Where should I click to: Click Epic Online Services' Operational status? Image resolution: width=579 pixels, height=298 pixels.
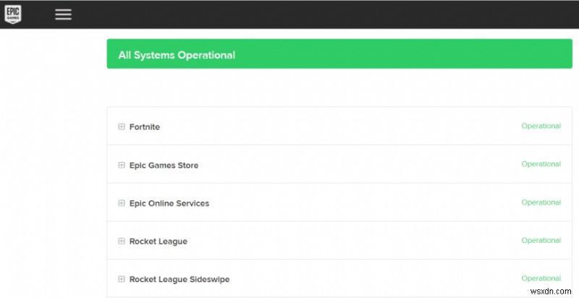click(x=541, y=202)
